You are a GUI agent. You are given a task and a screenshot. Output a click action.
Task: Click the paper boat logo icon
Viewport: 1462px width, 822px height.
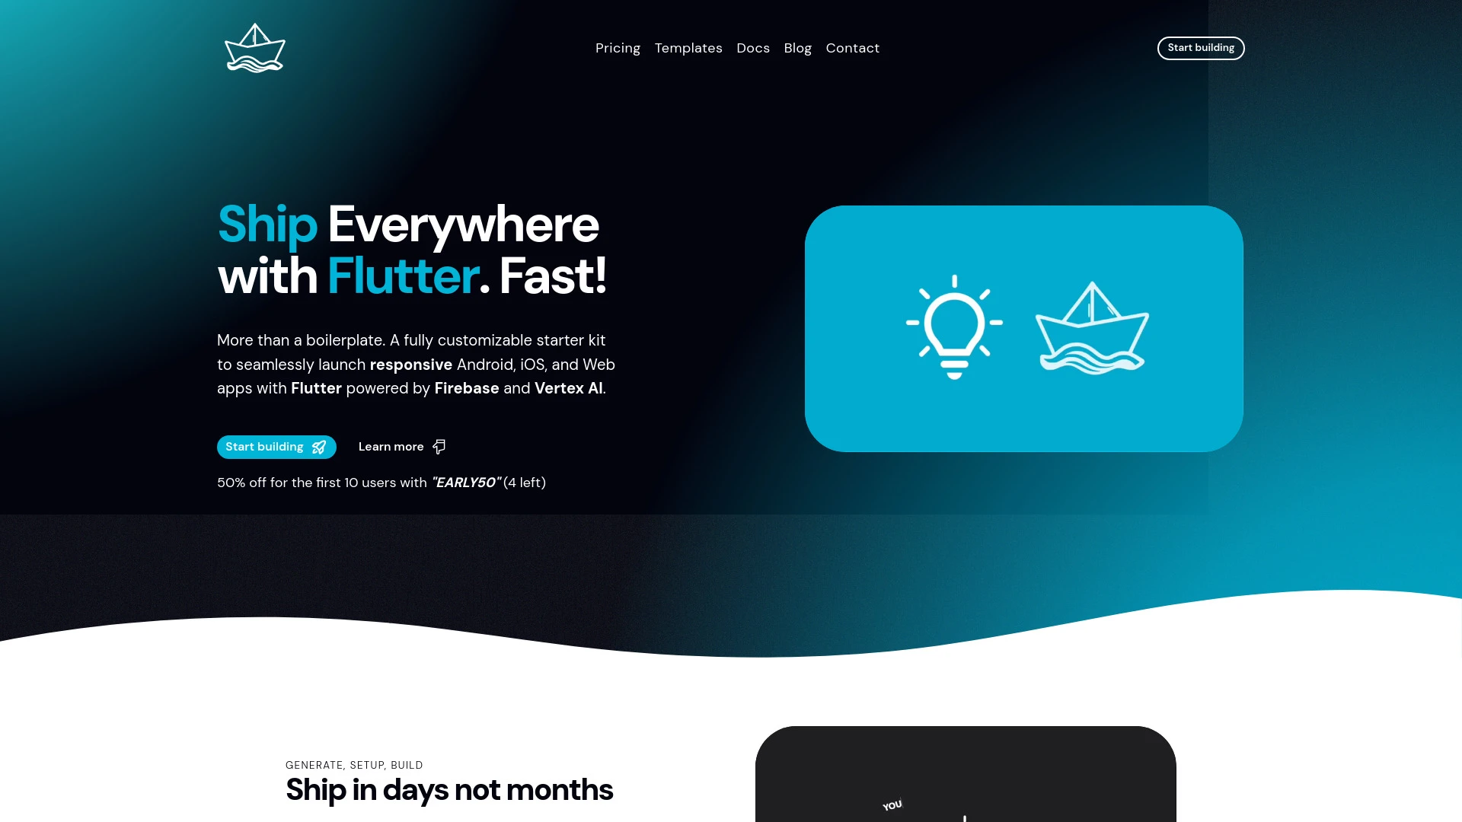tap(254, 47)
